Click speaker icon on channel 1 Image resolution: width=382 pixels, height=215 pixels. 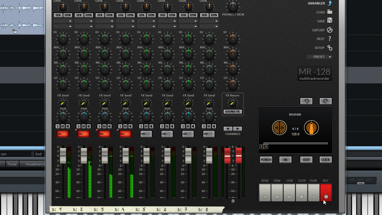coord(68,126)
